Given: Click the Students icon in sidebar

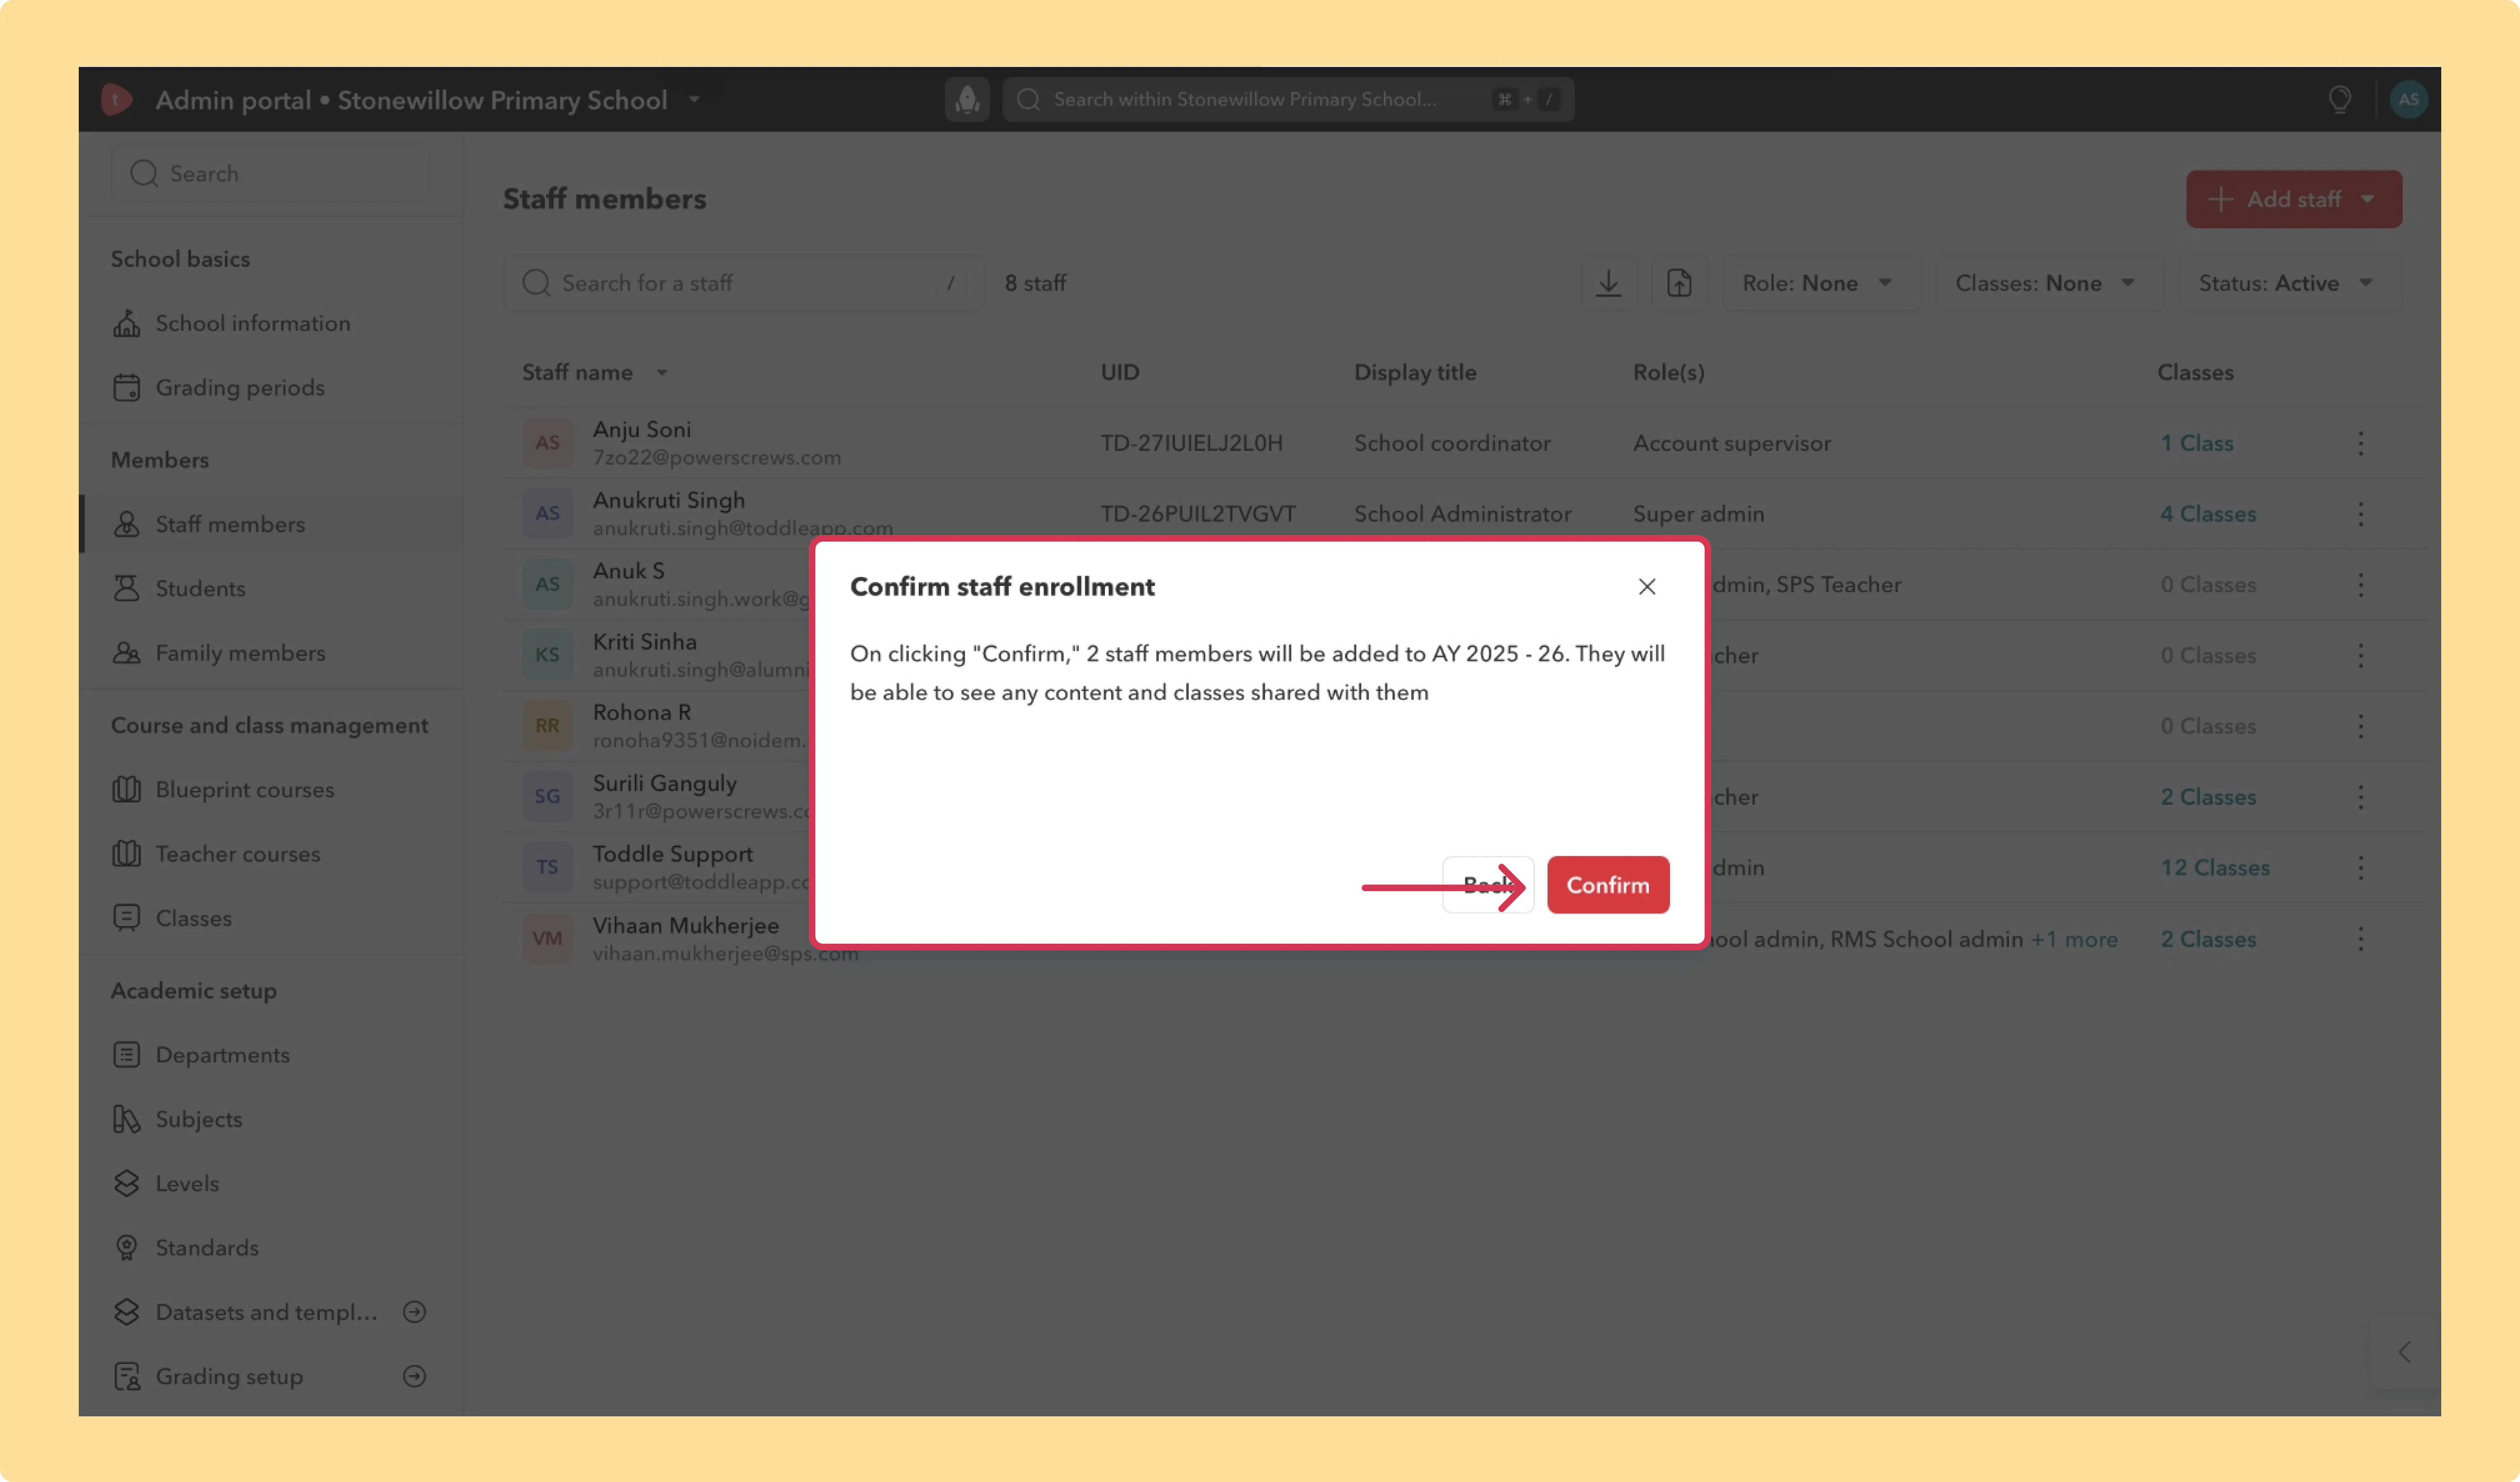Looking at the screenshot, I should pyautogui.click(x=127, y=588).
